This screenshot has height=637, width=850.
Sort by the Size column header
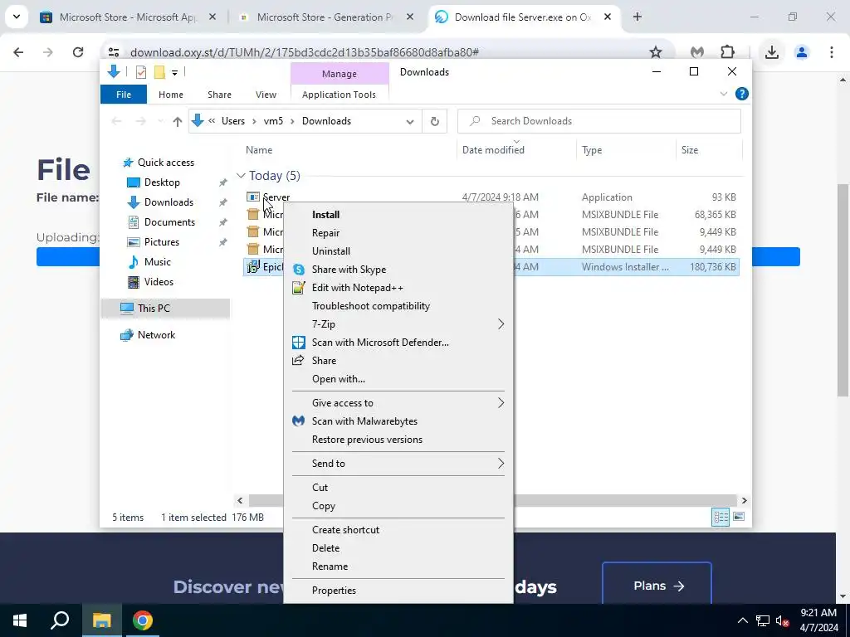[690, 150]
